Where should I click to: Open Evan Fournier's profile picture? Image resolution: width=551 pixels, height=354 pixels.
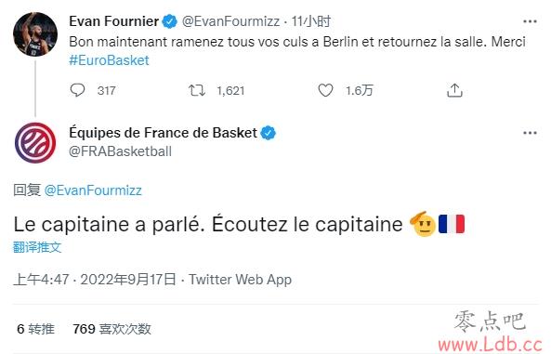(35, 34)
